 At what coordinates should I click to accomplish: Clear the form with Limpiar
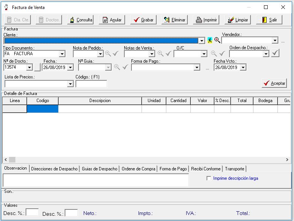click(237, 20)
